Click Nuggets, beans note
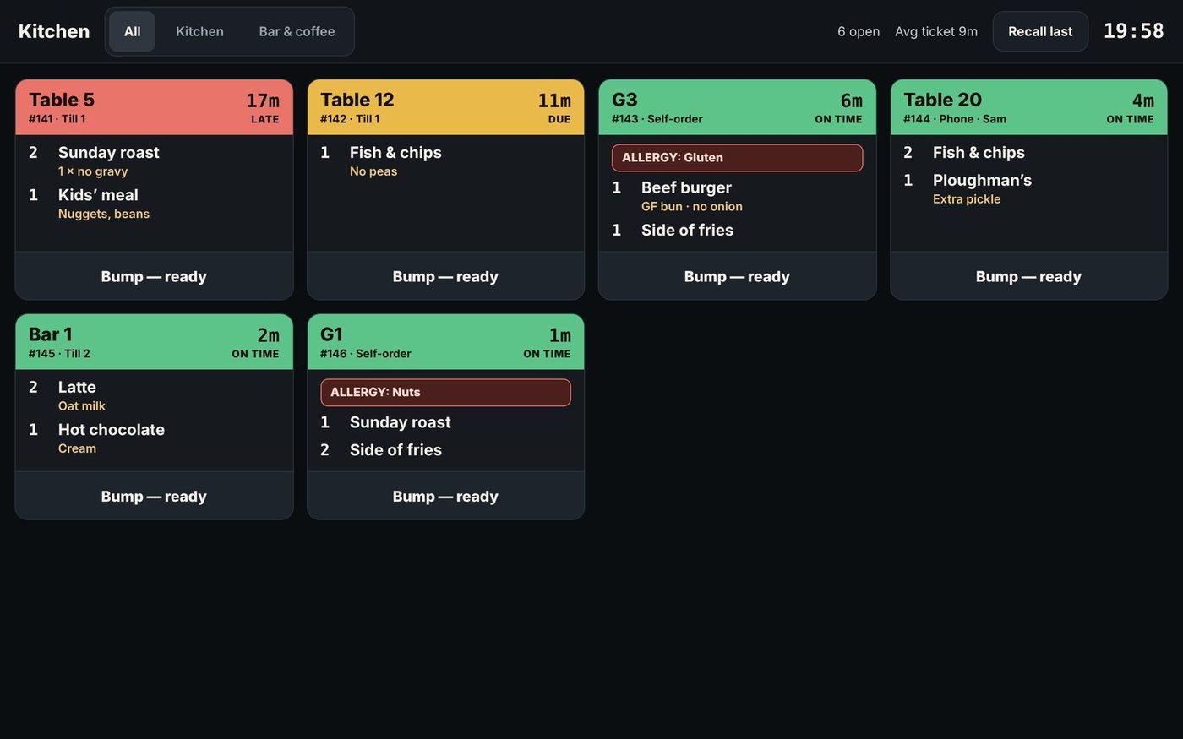Image resolution: width=1183 pixels, height=739 pixels. [x=104, y=215]
